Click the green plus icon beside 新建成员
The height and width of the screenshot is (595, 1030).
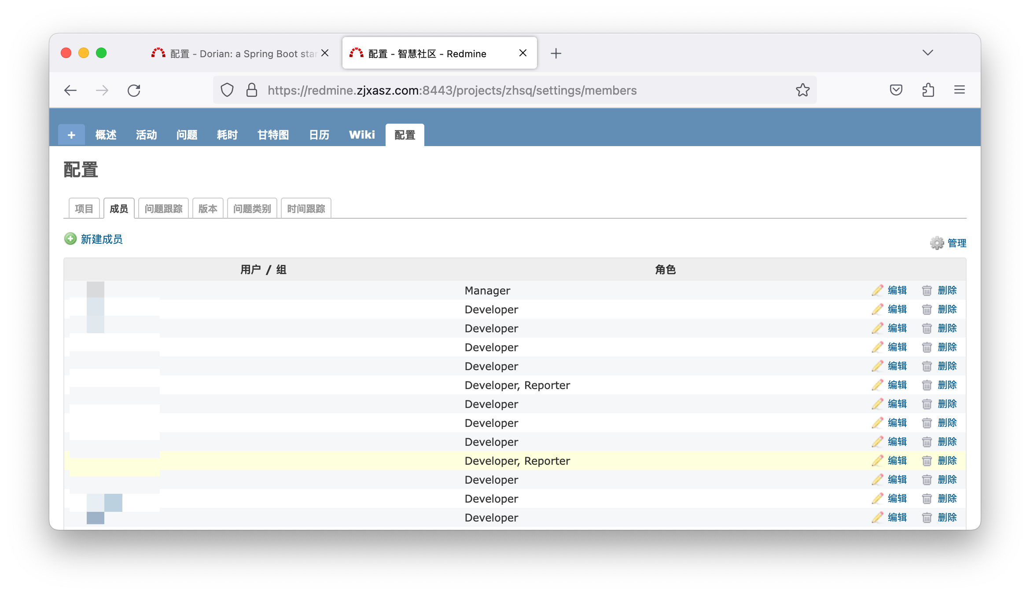coord(70,239)
